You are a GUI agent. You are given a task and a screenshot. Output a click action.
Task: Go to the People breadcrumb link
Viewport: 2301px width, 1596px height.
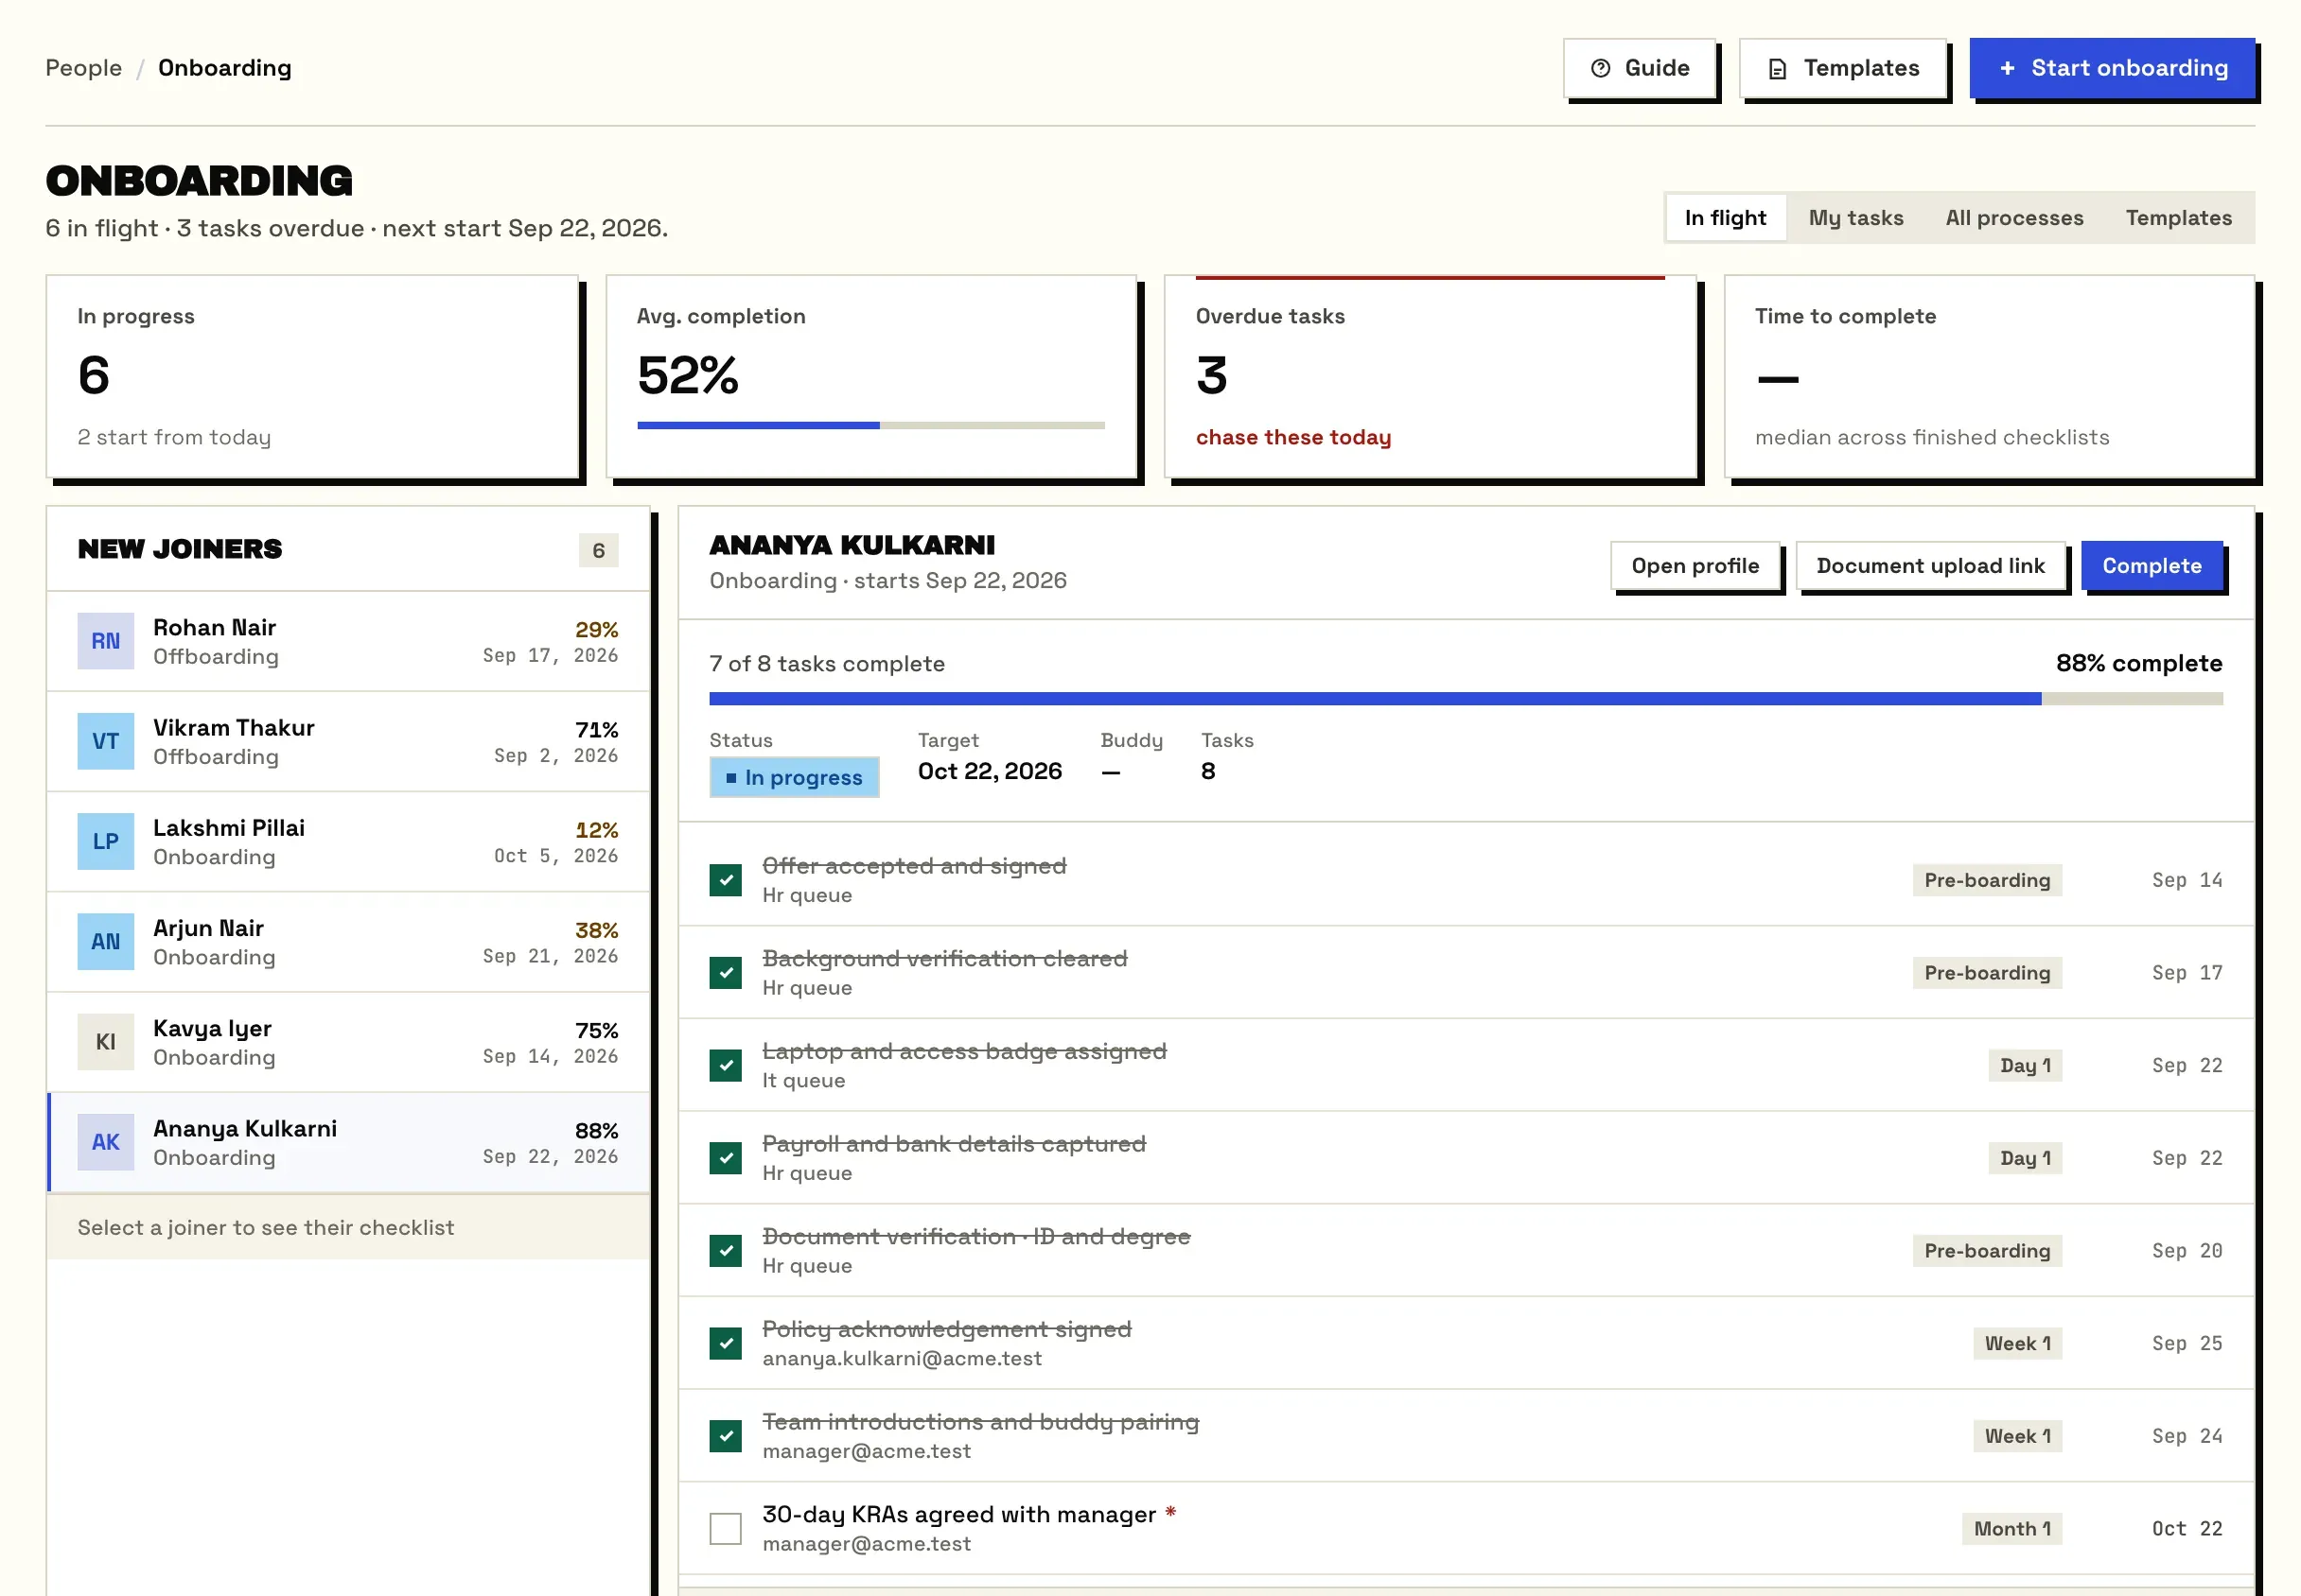pyautogui.click(x=84, y=68)
